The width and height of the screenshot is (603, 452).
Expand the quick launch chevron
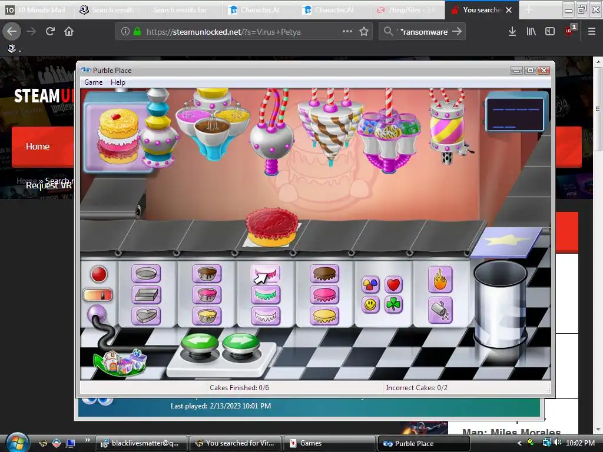tap(88, 440)
